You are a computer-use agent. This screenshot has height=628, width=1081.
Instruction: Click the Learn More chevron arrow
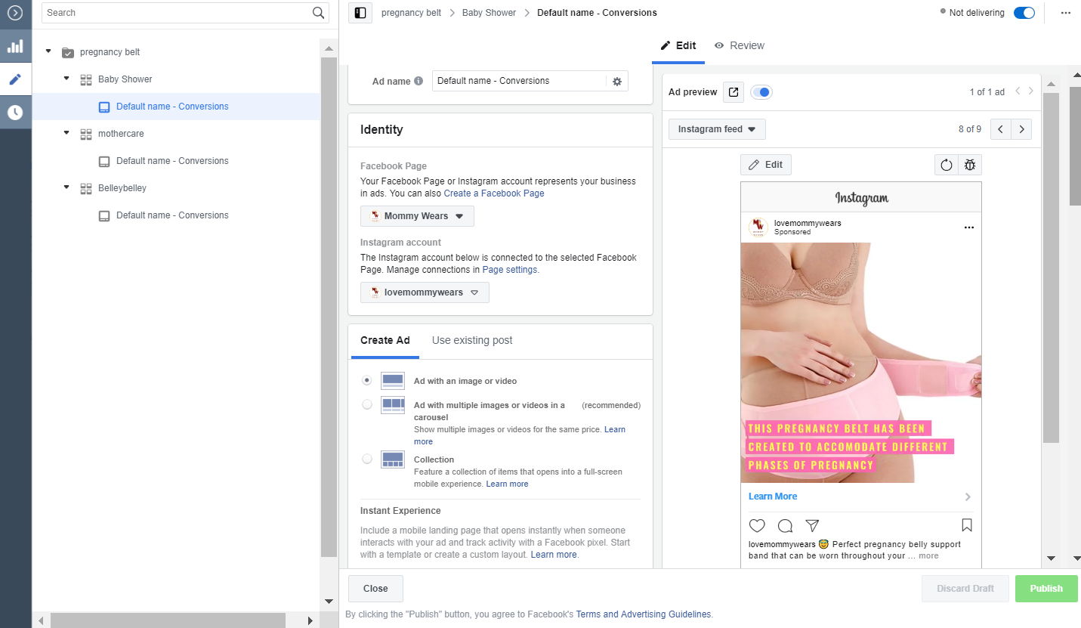(x=968, y=497)
